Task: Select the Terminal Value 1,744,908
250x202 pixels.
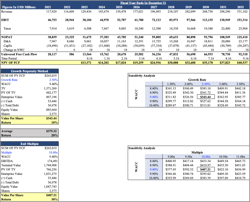Action: [50, 165]
